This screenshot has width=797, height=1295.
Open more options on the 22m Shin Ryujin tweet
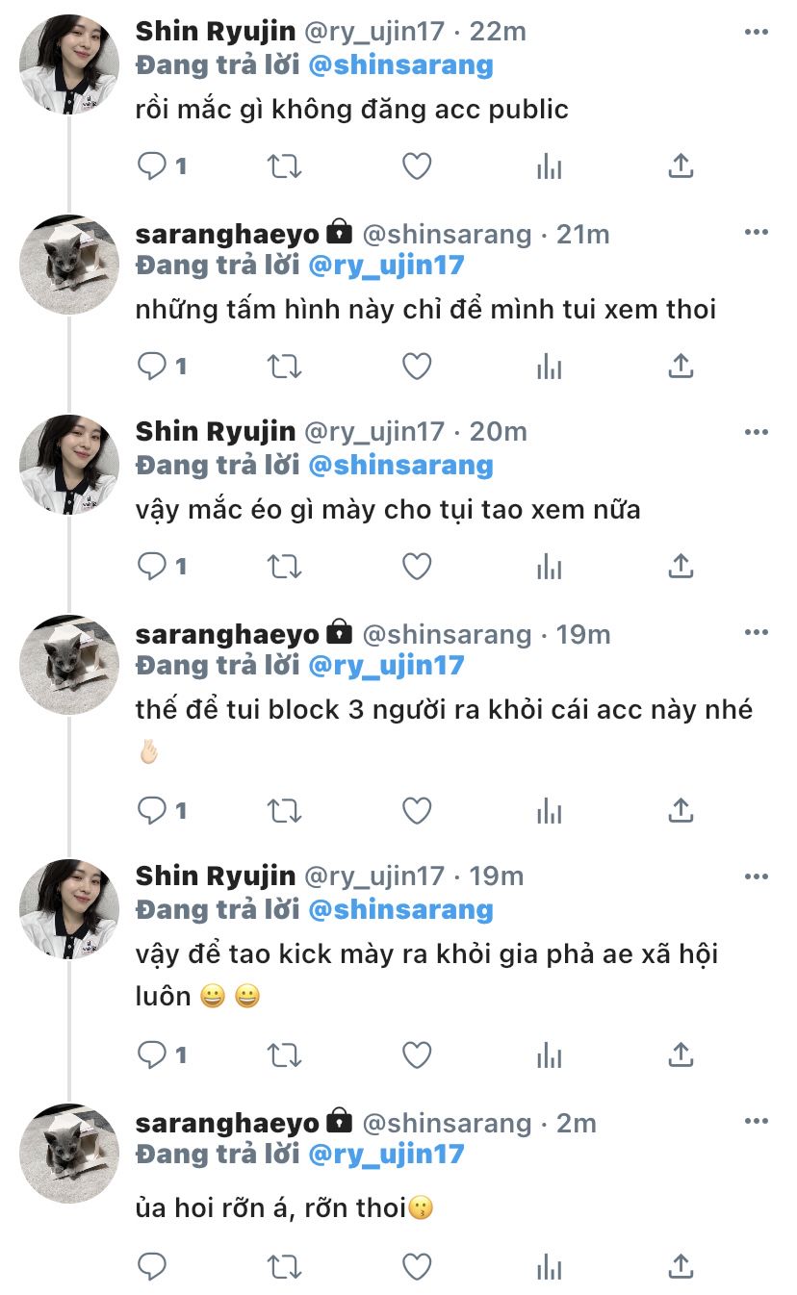pos(757,32)
